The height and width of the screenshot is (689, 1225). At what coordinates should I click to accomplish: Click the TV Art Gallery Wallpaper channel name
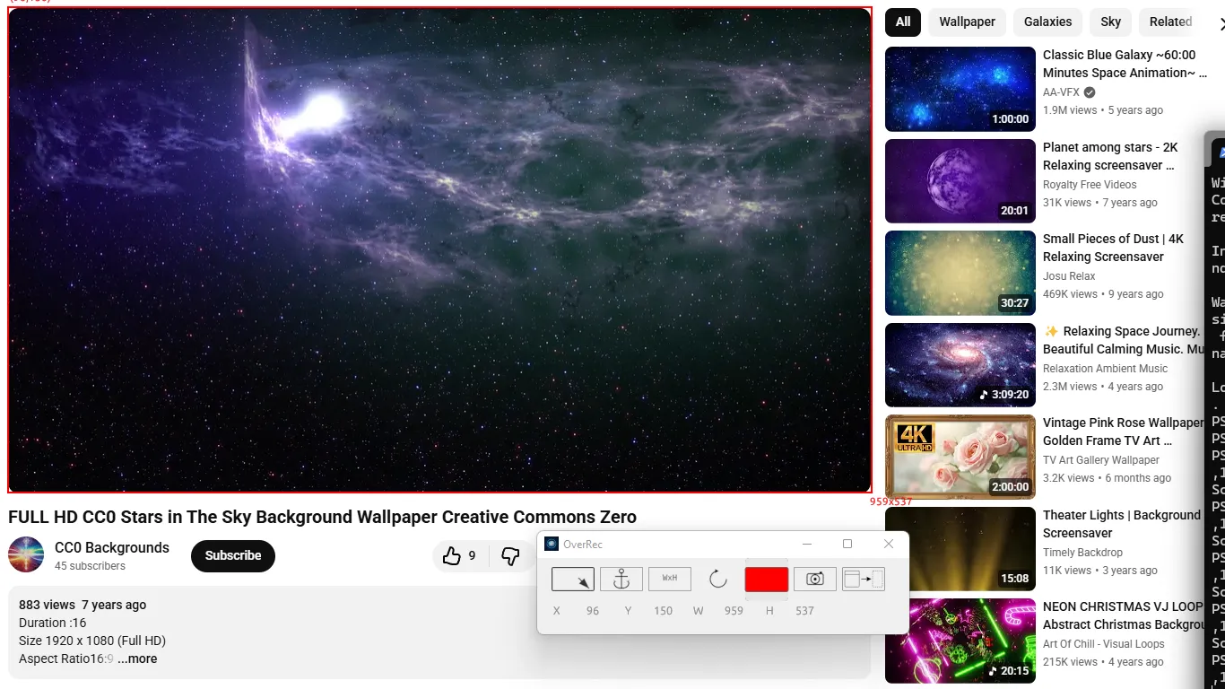coord(1101,460)
